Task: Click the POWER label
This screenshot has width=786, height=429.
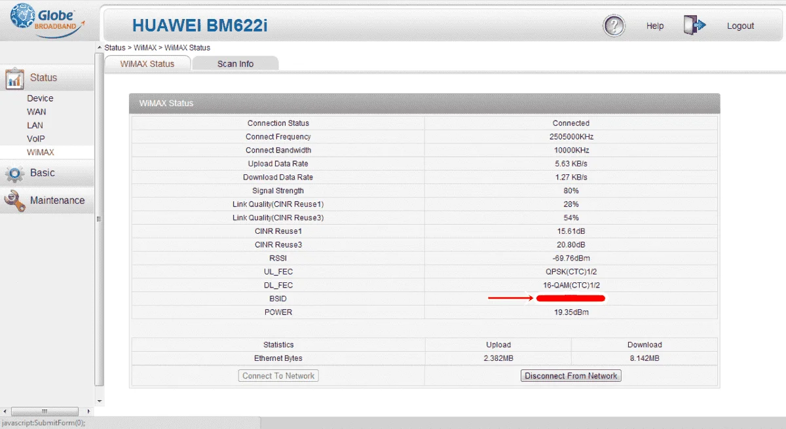Action: point(278,312)
